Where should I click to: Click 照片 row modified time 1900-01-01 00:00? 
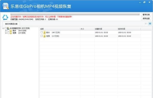[124, 32]
